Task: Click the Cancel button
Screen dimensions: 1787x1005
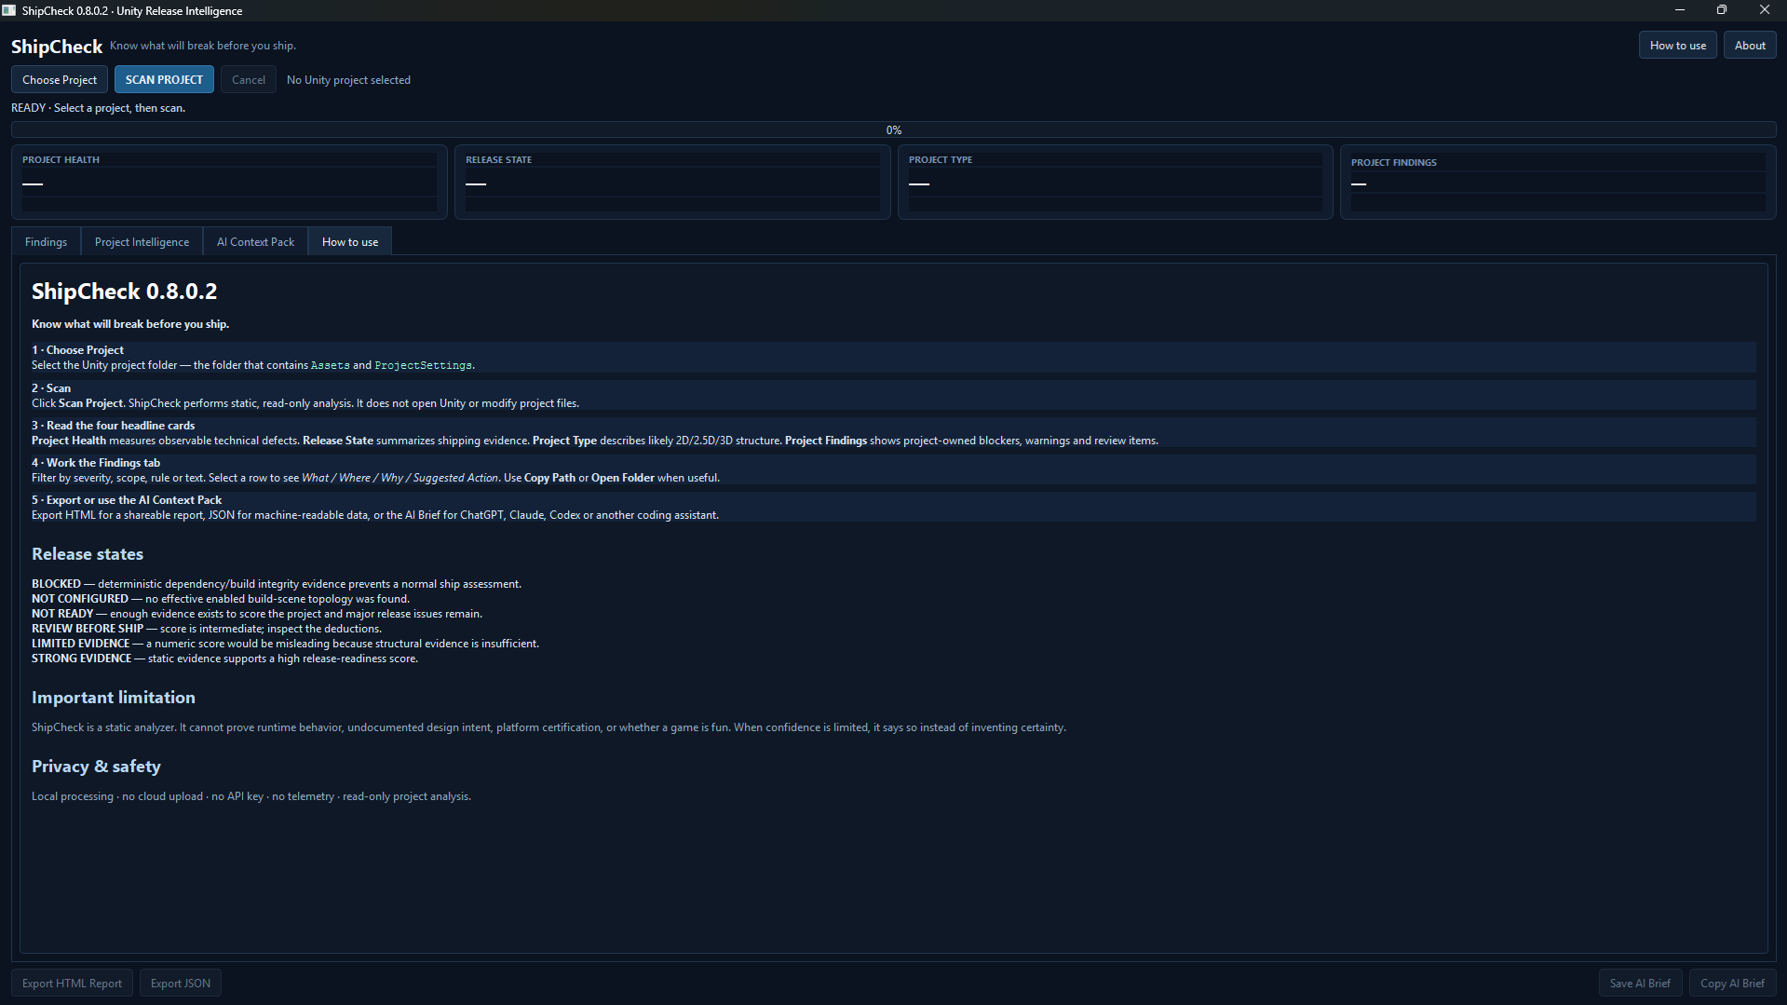Action: (x=249, y=80)
